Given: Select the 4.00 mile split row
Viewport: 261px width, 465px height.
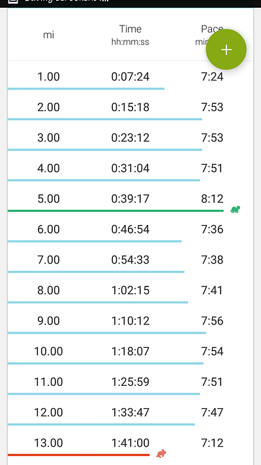Looking at the screenshot, I should point(130,168).
